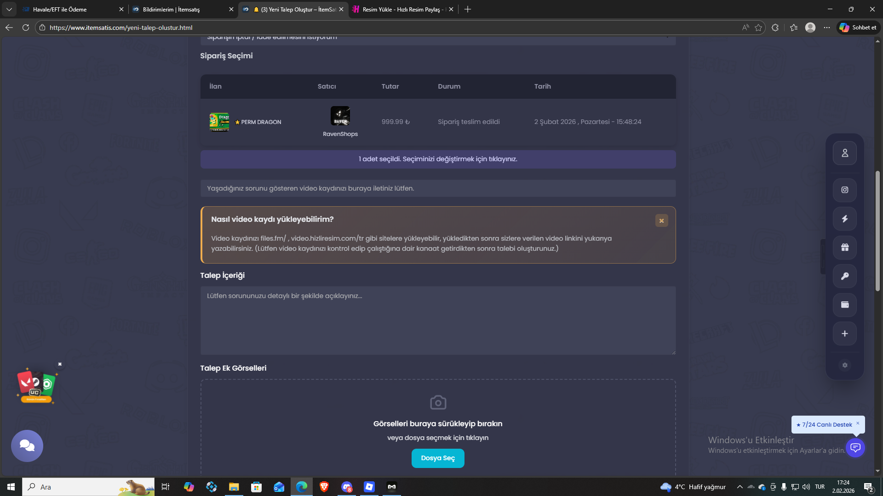This screenshot has height=496, width=883.
Task: Open the Windows notification center icon
Action: [868, 487]
